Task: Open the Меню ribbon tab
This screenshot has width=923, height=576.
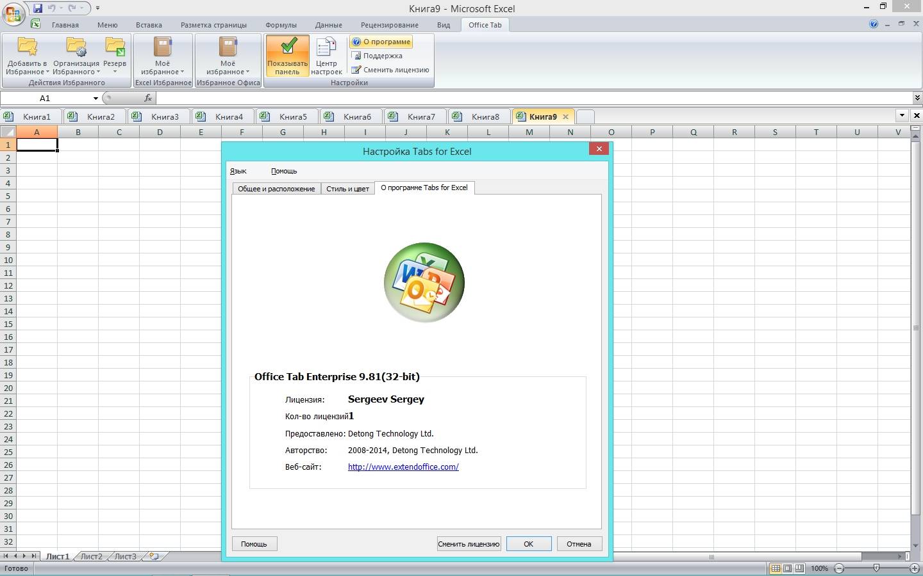Action: tap(108, 25)
